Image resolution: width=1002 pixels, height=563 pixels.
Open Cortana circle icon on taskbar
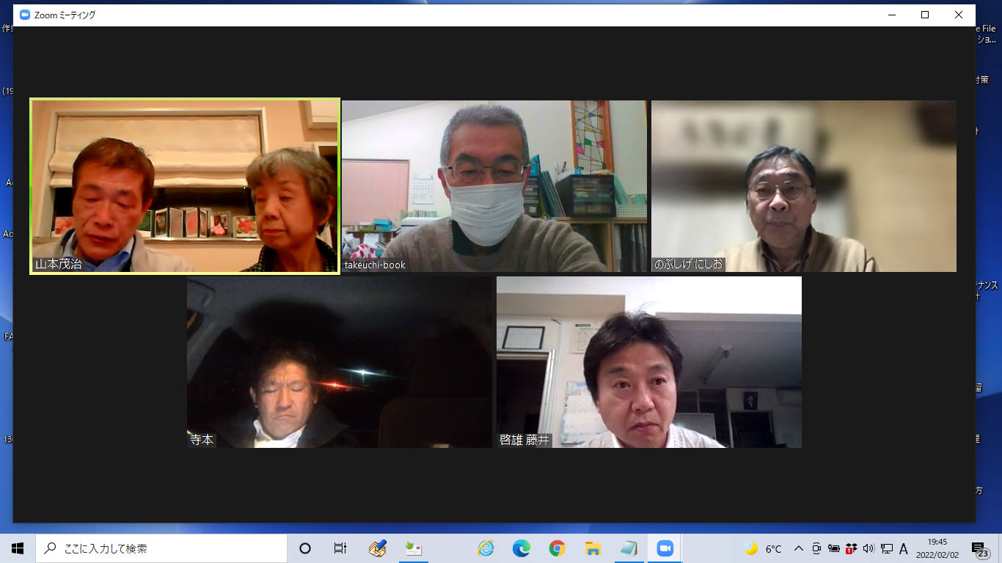pyautogui.click(x=305, y=548)
